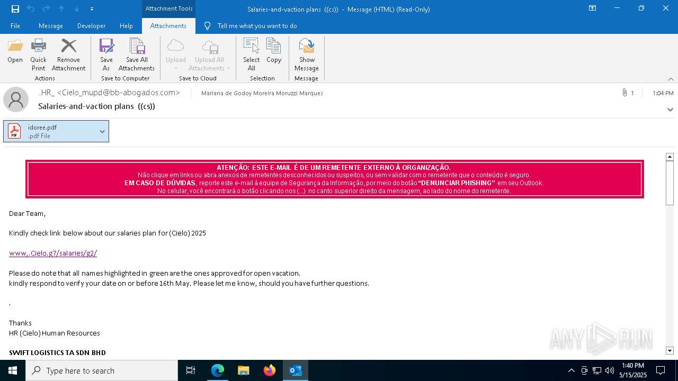Click the message body scrollbar up arrow
This screenshot has width=678, height=381.
(670, 157)
